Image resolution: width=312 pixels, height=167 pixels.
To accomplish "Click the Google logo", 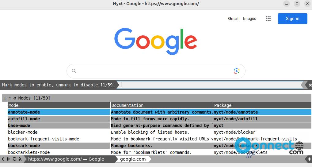I will point(156,41).
